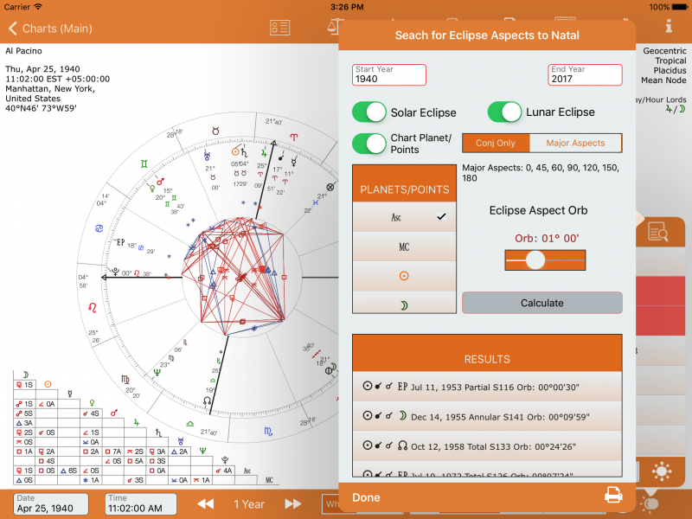
Task: Open the time picker showing 11:02:00 AM
Action: 140,505
